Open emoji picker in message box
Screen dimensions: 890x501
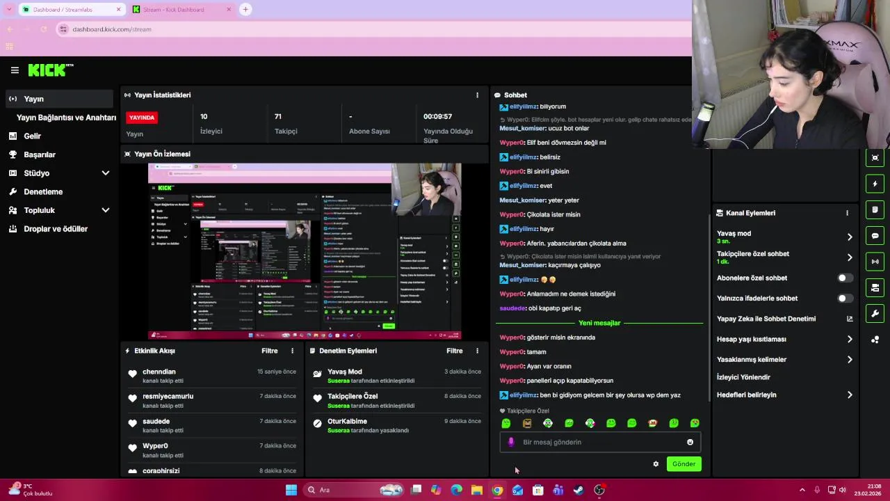690,442
